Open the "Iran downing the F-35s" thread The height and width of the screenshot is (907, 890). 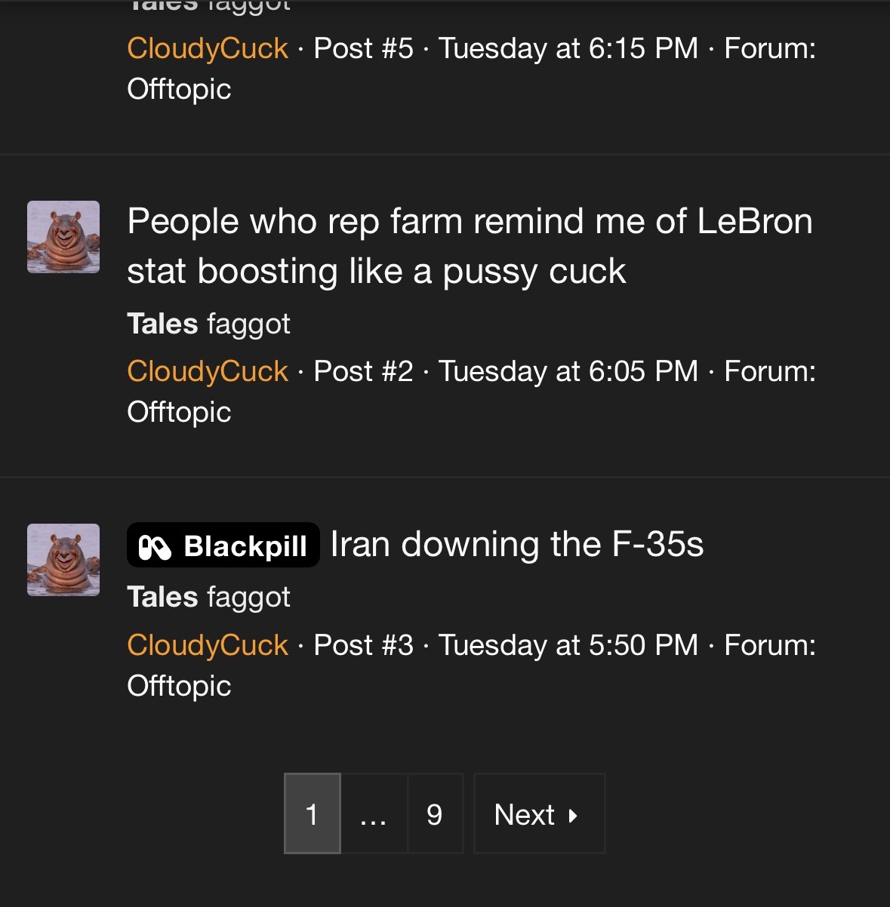coord(517,544)
